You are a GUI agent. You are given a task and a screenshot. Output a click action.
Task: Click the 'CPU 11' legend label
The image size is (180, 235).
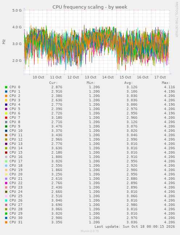click(16, 135)
